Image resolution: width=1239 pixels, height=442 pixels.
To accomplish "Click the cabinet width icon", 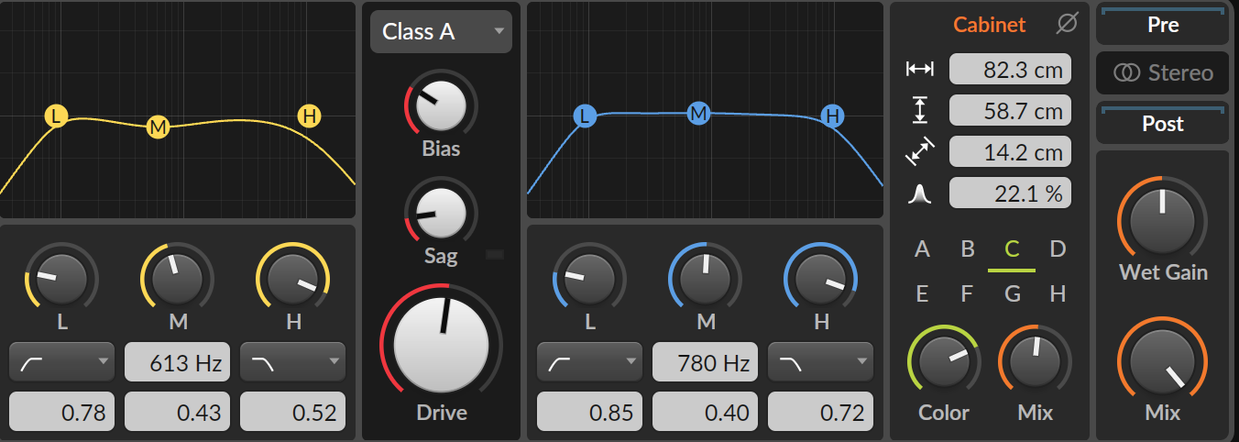I will click(x=919, y=69).
